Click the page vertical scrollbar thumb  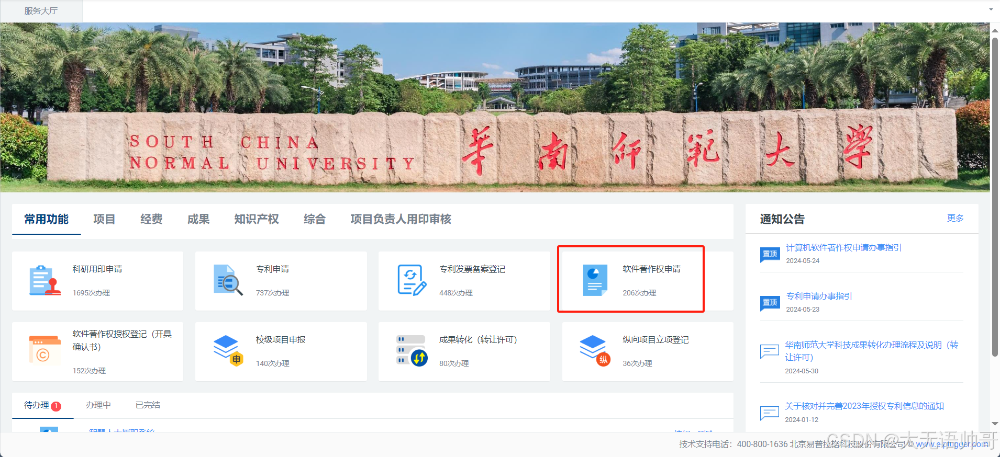[995, 197]
